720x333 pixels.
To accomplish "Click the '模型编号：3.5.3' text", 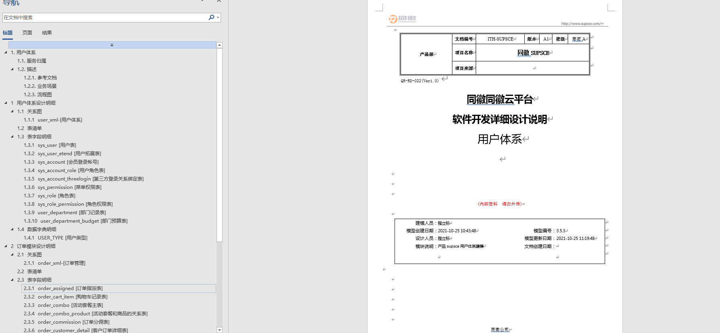I will pyautogui.click(x=549, y=231).
